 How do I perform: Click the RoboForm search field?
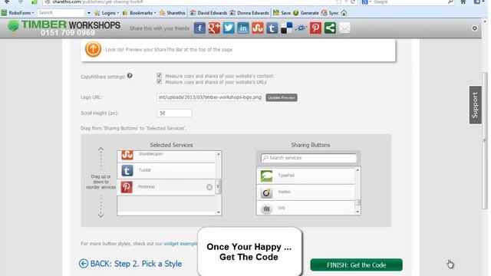point(61,13)
